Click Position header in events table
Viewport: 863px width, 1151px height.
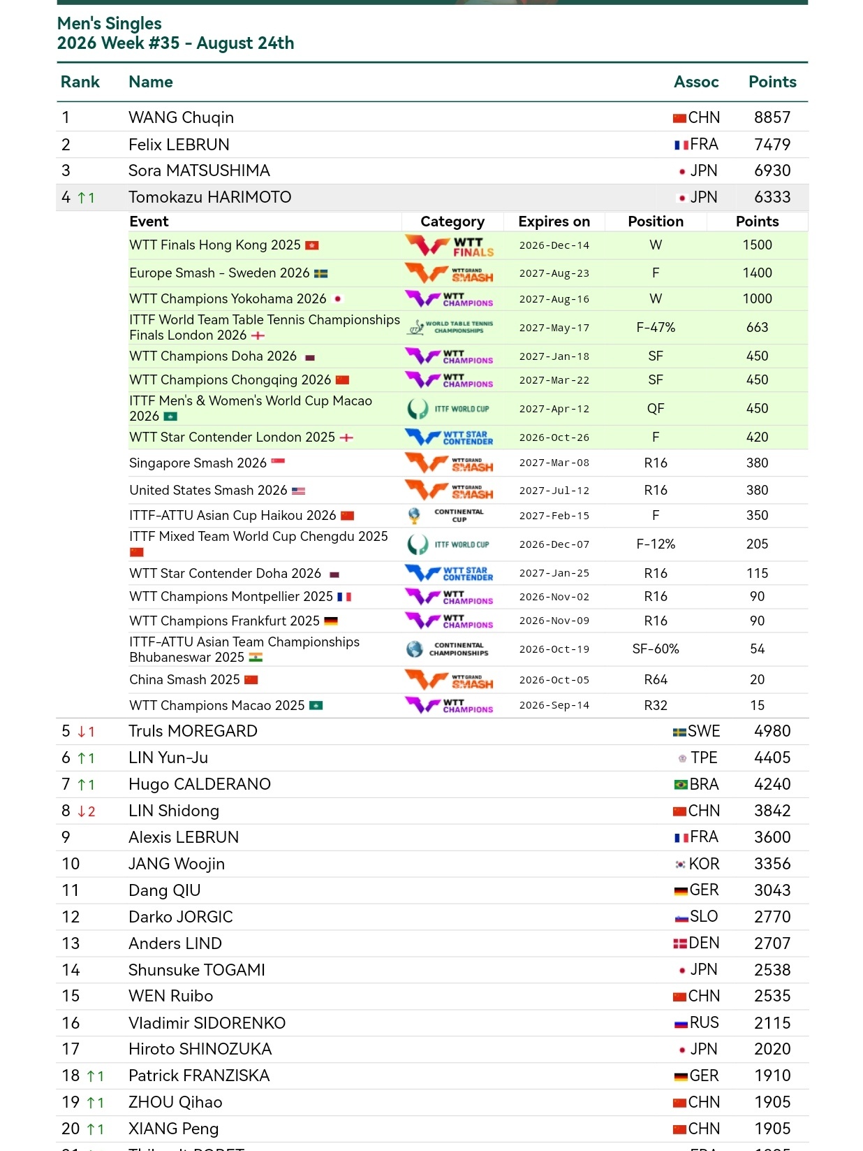[656, 222]
